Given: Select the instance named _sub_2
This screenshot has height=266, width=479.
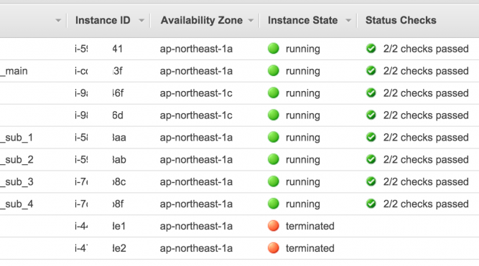Looking at the screenshot, I should pos(17,160).
